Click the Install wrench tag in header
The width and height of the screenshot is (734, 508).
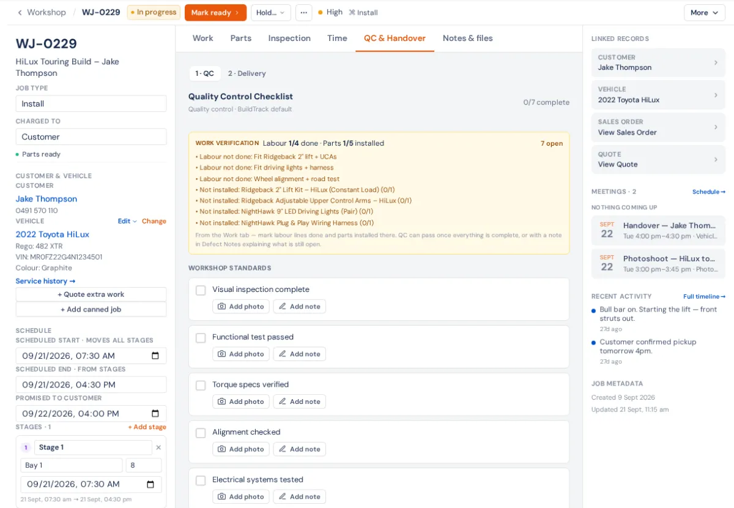[363, 12]
